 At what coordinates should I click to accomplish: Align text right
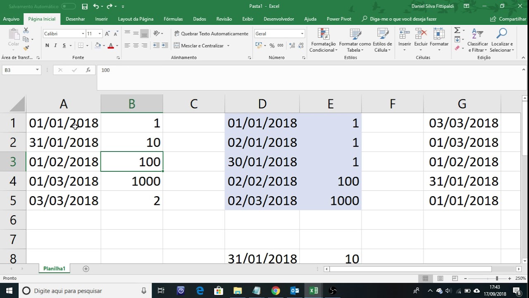coord(144,46)
